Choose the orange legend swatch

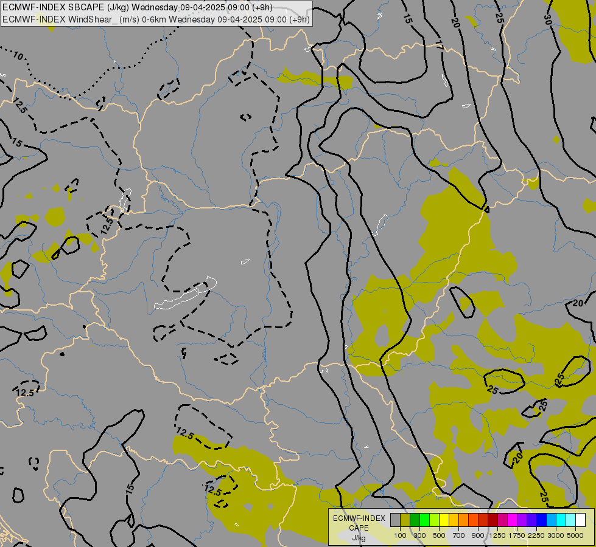(x=464, y=520)
